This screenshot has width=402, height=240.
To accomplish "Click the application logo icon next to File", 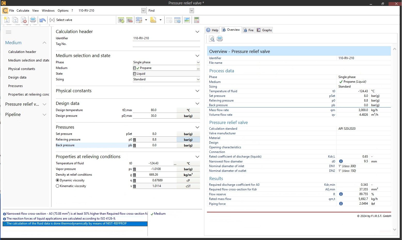I will (5, 11).
